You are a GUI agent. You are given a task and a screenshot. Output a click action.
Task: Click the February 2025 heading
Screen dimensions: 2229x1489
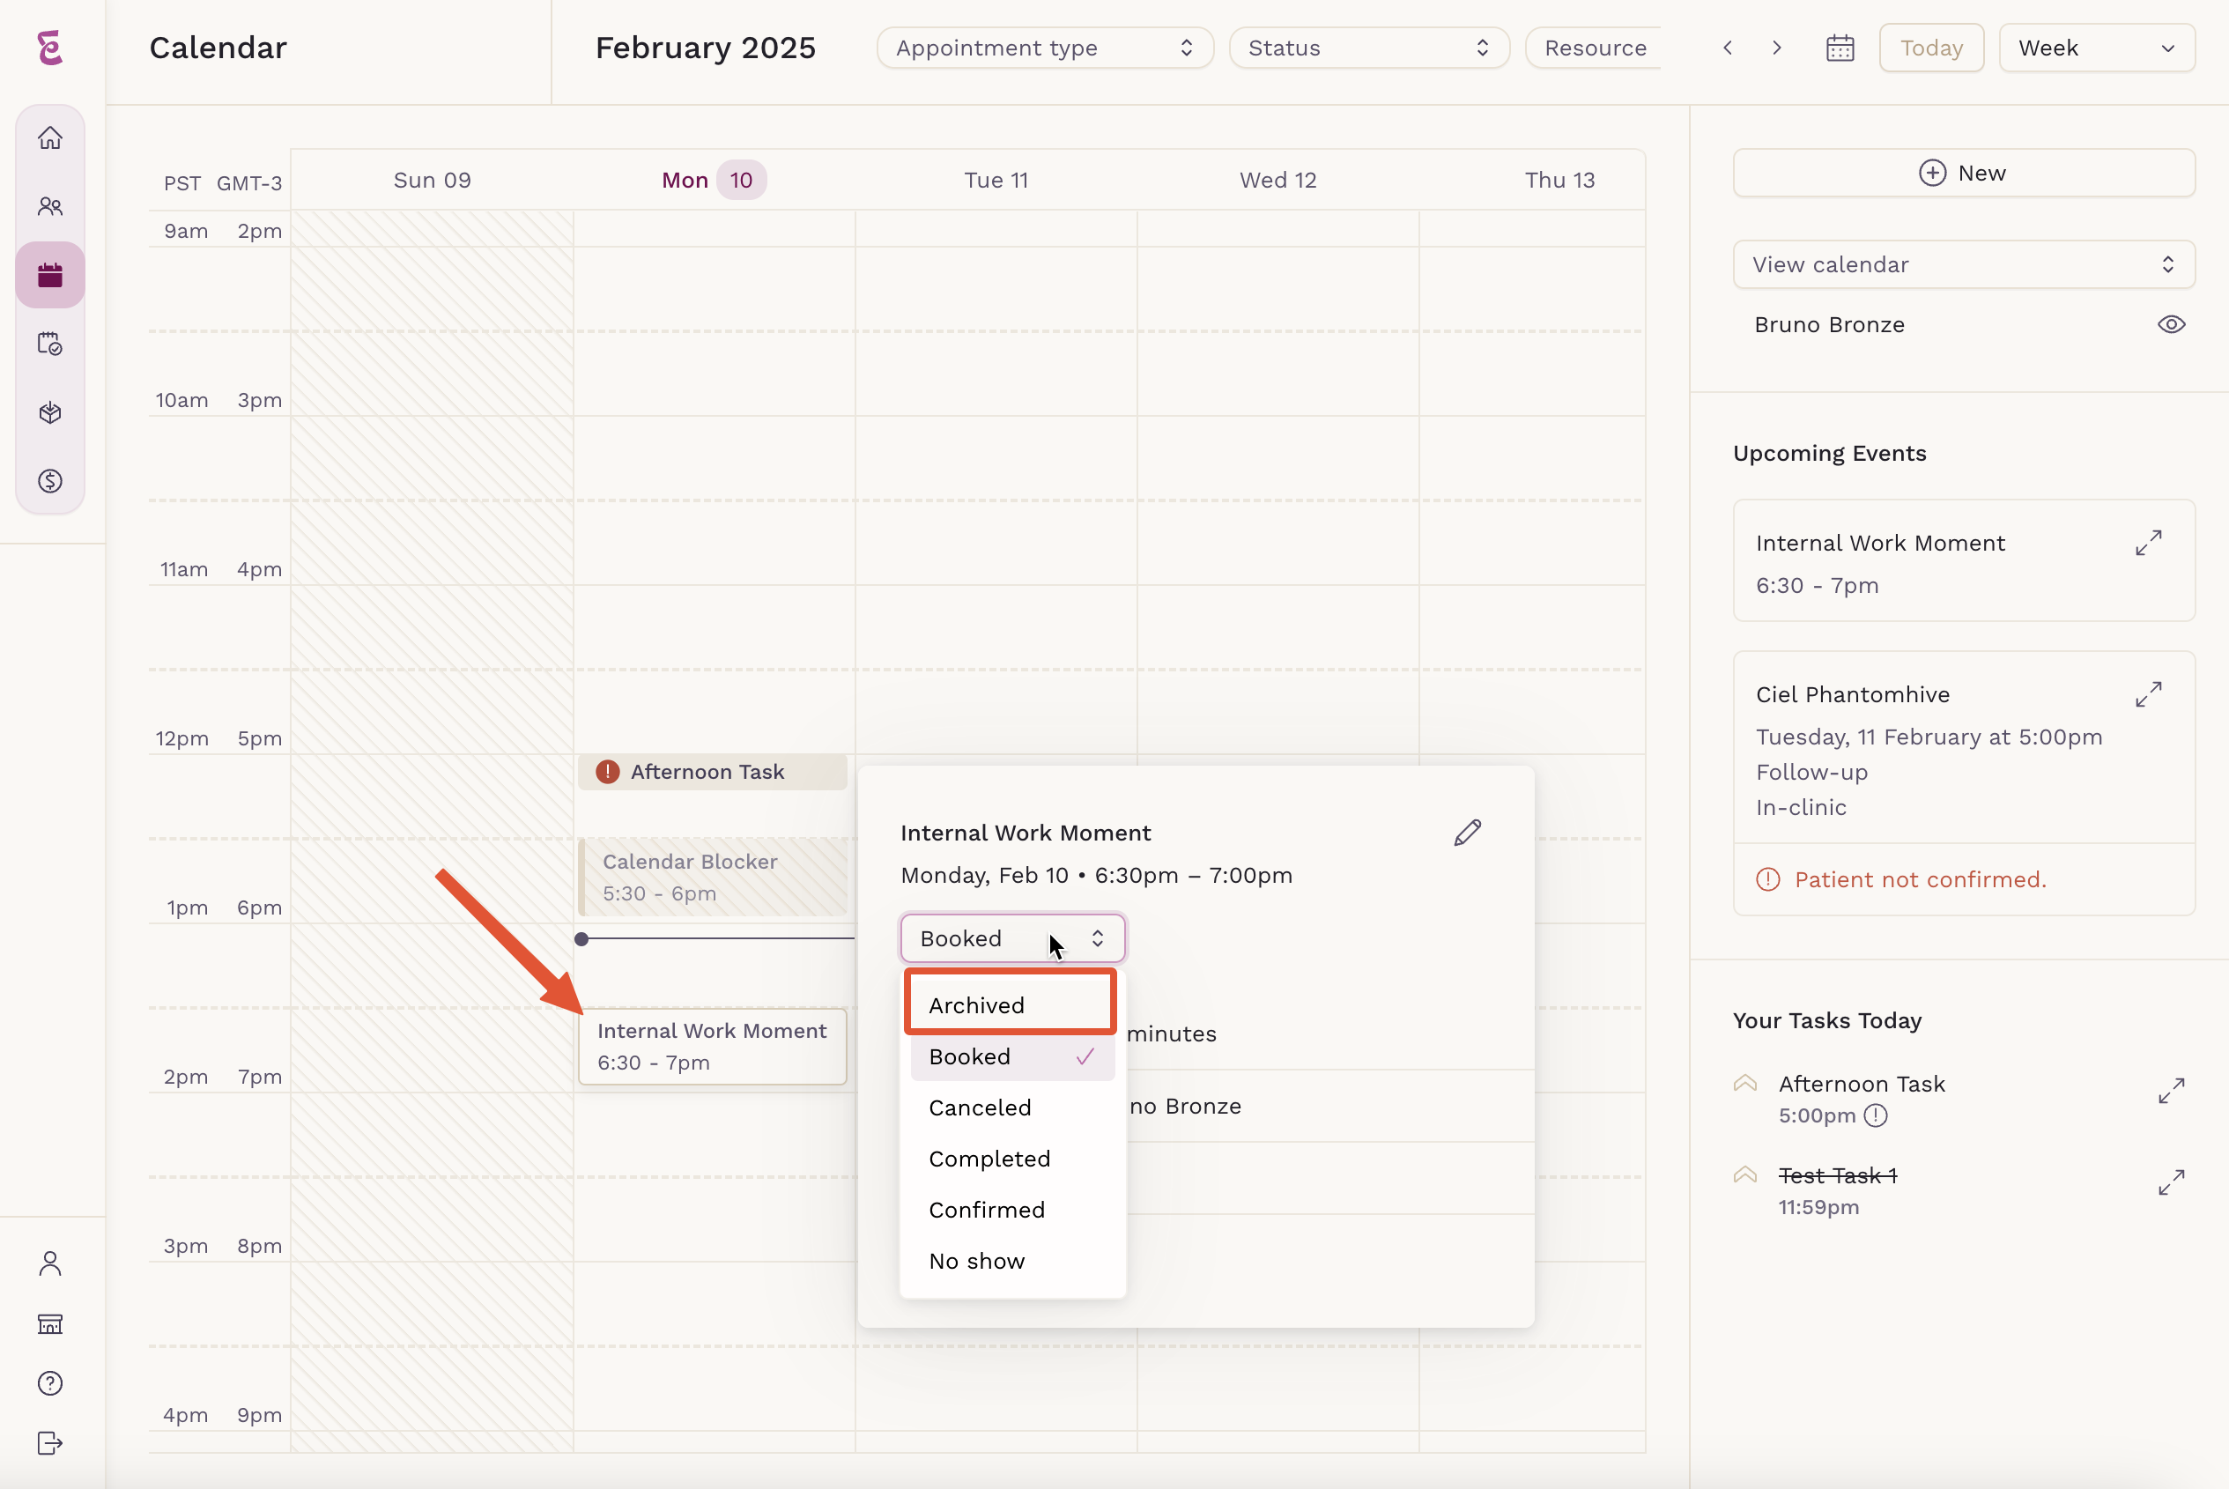(x=706, y=48)
